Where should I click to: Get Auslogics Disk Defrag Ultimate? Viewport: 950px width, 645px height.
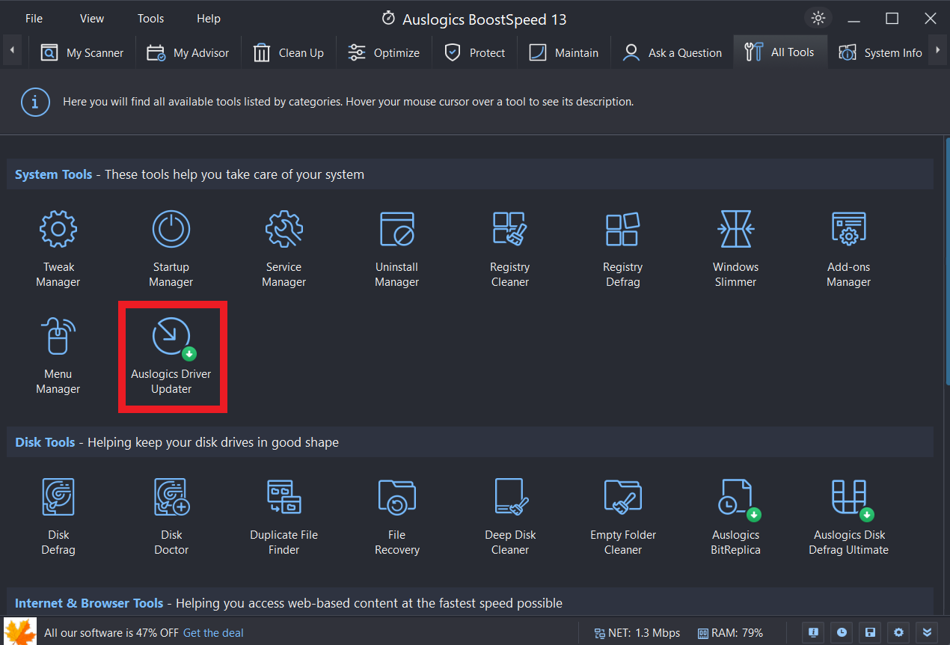click(x=849, y=517)
